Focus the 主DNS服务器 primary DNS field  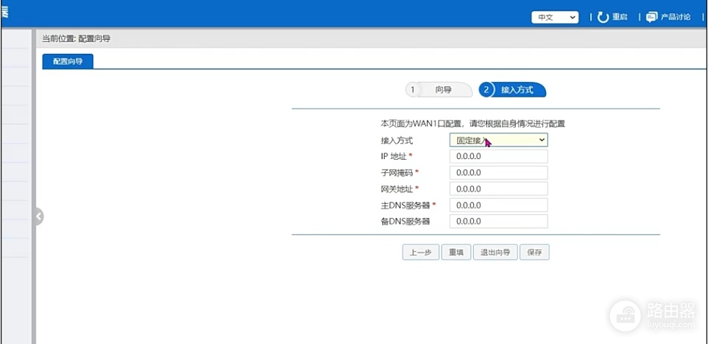[498, 205]
